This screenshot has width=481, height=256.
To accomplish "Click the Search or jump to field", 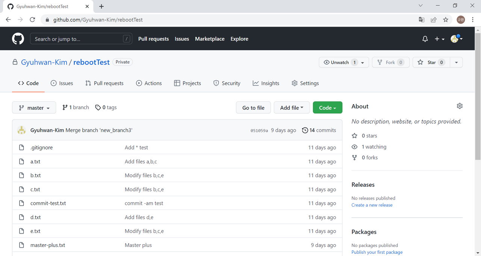I will click(81, 39).
